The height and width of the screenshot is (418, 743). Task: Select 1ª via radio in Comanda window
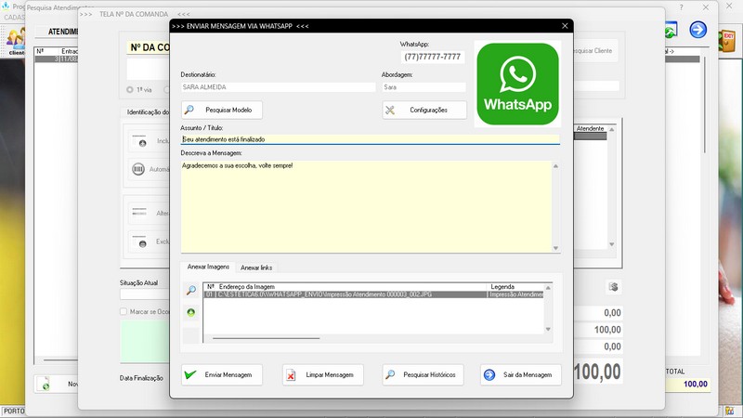point(130,89)
